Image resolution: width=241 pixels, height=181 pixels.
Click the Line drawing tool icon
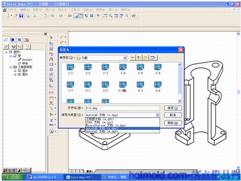coord(62,37)
